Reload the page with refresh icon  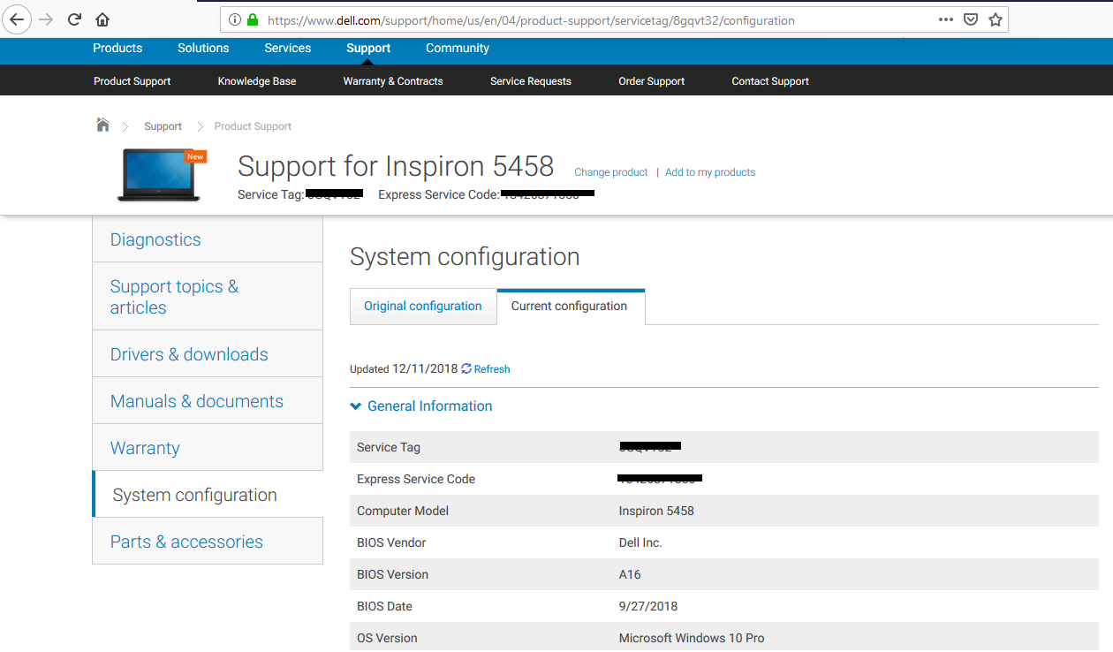point(74,19)
